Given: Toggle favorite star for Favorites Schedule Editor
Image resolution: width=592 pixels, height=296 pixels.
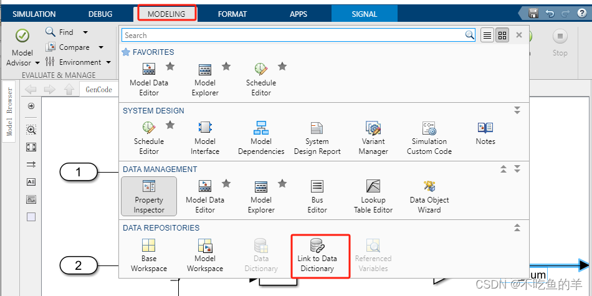Looking at the screenshot, I should tap(282, 67).
